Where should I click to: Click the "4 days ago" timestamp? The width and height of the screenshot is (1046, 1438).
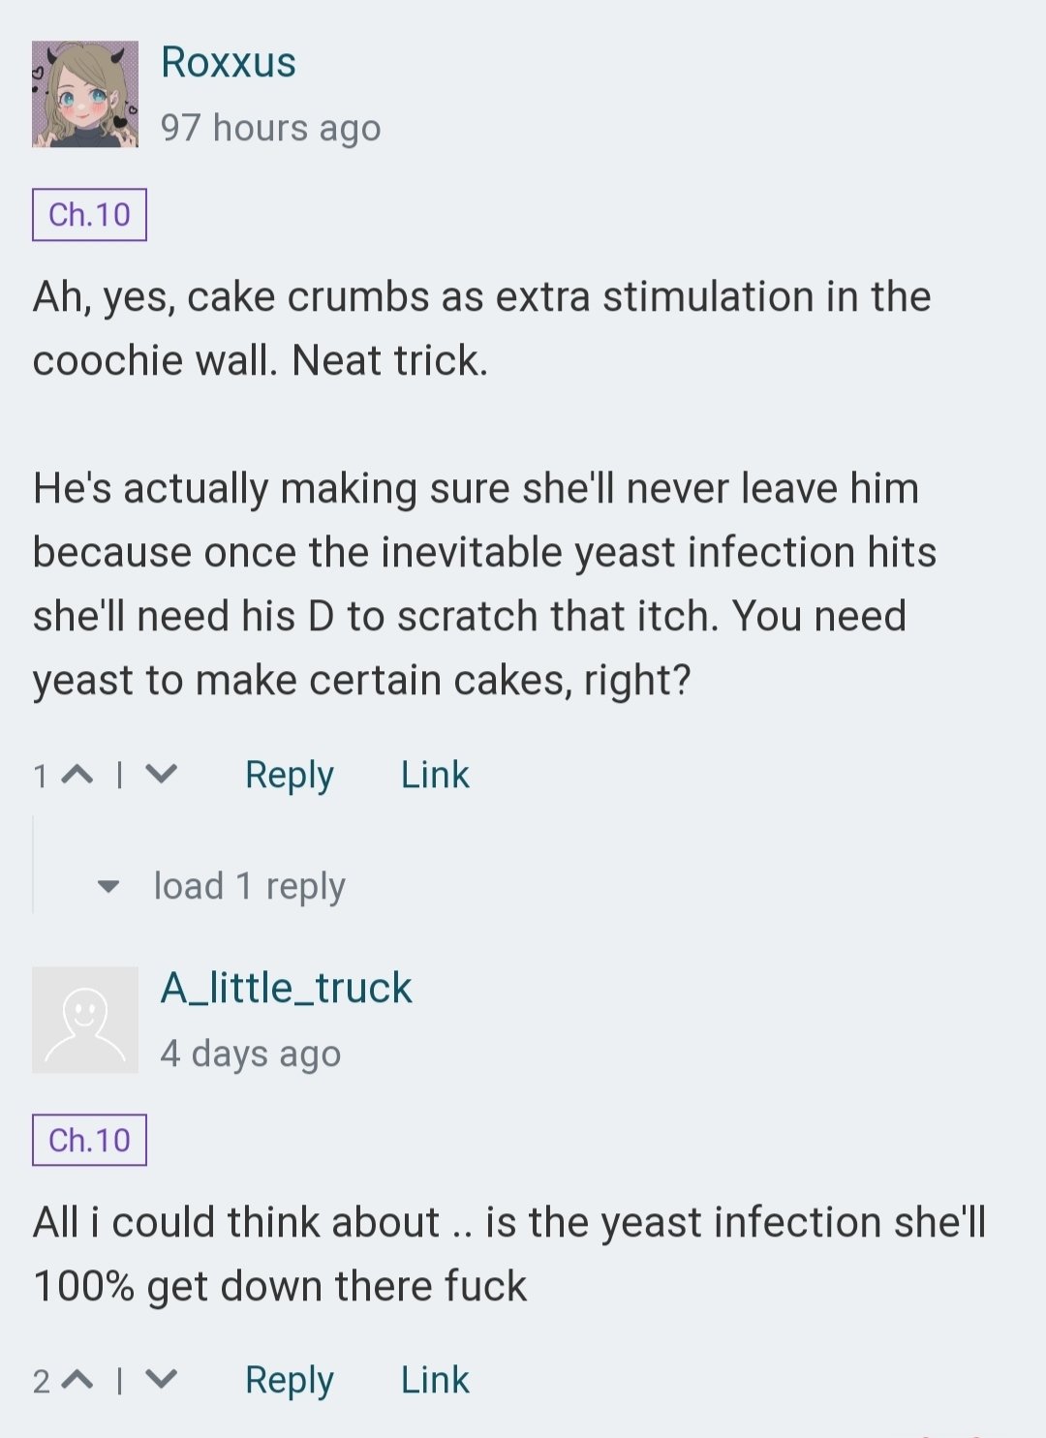pos(251,1054)
